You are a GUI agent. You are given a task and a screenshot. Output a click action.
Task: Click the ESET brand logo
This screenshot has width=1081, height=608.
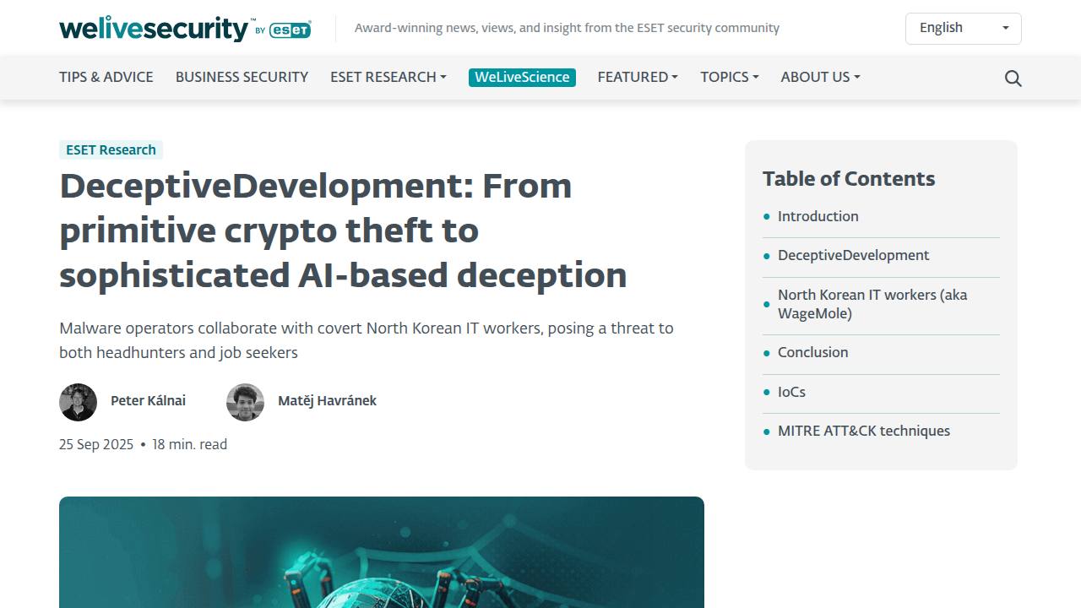pos(290,30)
